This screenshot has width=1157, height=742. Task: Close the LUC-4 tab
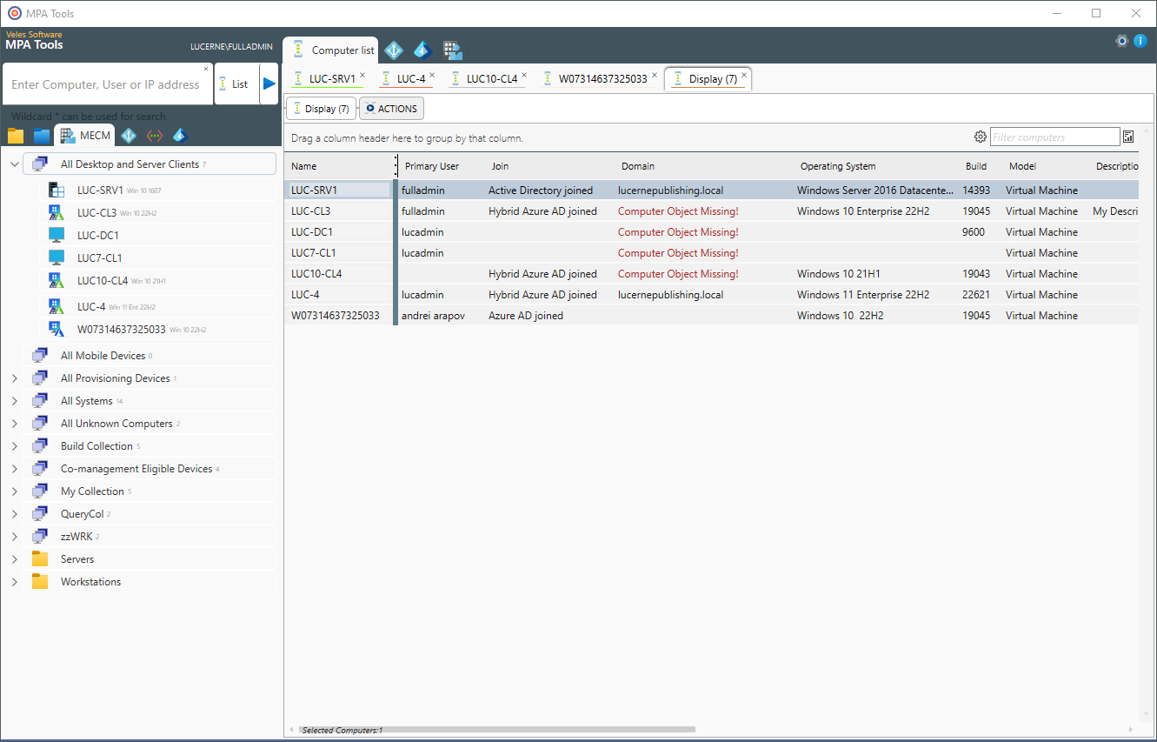point(432,75)
